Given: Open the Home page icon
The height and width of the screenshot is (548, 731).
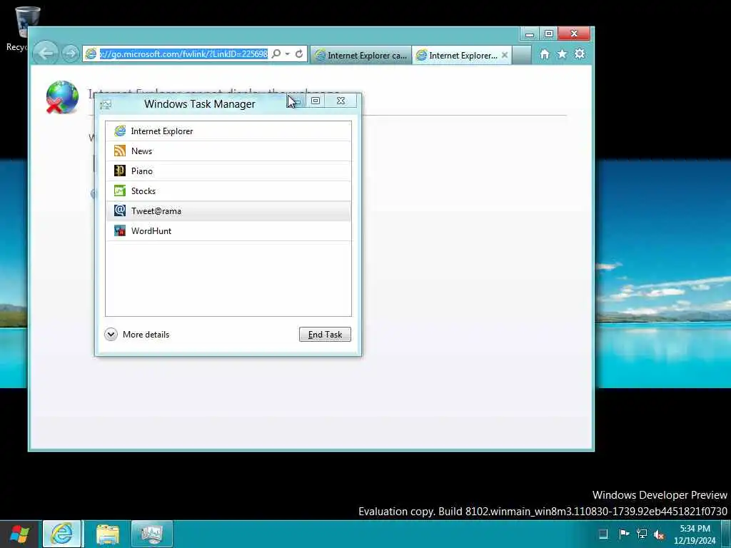Looking at the screenshot, I should [x=545, y=54].
